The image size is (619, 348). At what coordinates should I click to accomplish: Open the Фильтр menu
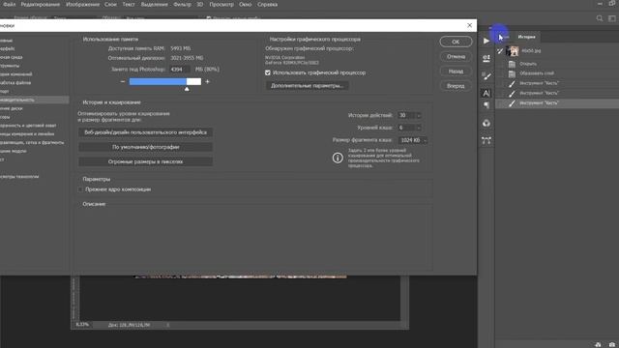[182, 4]
